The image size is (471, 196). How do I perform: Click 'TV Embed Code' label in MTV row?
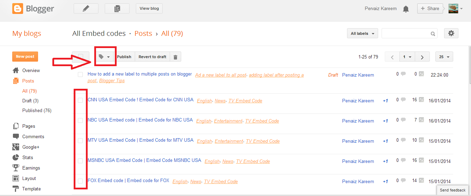pos(263,141)
